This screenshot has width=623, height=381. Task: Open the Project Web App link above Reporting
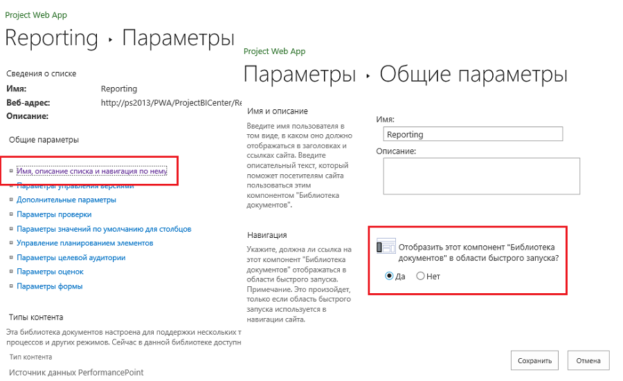(36, 15)
